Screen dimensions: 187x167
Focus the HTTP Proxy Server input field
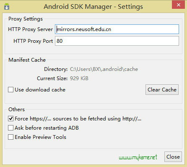(x=117, y=29)
